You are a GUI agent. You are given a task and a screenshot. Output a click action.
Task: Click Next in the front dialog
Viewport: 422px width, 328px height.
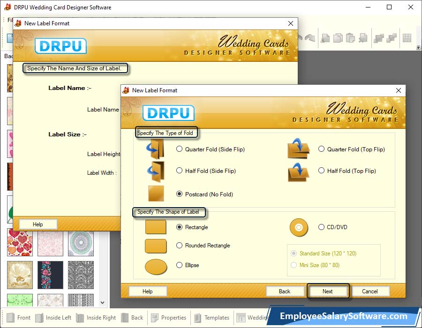point(328,291)
